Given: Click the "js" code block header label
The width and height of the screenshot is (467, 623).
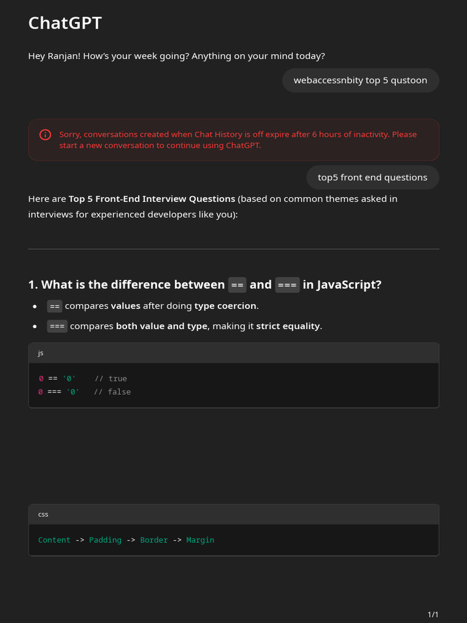Looking at the screenshot, I should 41,353.
